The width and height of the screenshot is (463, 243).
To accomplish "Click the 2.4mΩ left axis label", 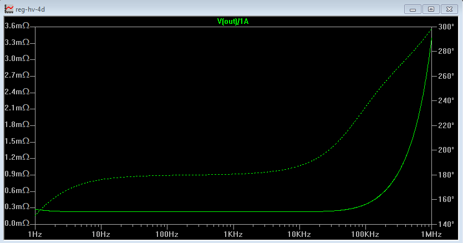I will [x=17, y=92].
